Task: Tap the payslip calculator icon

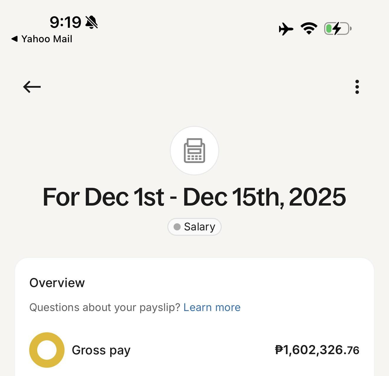Action: tap(194, 151)
